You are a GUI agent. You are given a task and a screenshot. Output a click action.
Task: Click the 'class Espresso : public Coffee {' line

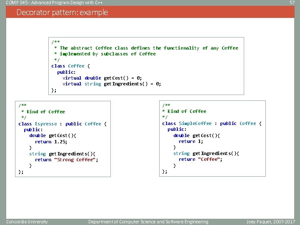[x=62, y=124]
